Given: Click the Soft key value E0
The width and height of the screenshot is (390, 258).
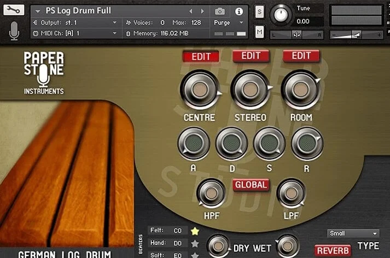Looking at the screenshot, I should 177,255.
